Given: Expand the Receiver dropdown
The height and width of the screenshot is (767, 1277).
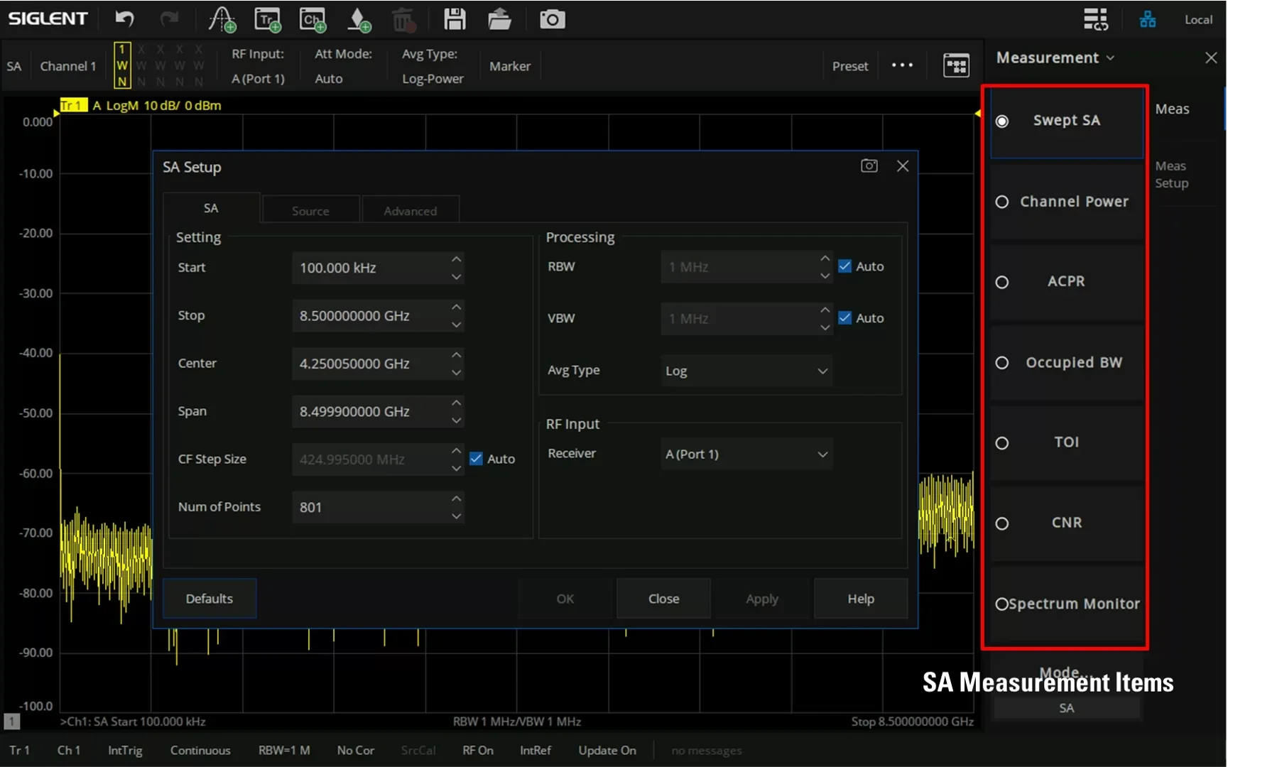Looking at the screenshot, I should (746, 455).
